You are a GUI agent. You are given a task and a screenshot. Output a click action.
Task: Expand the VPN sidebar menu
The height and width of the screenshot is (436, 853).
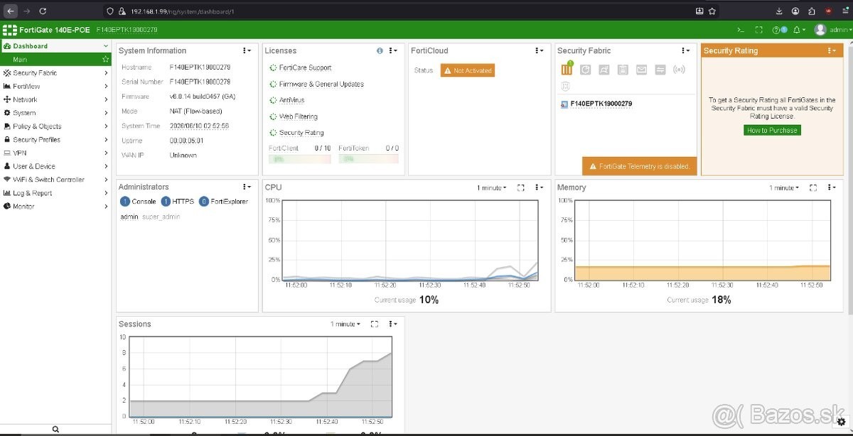(55, 153)
